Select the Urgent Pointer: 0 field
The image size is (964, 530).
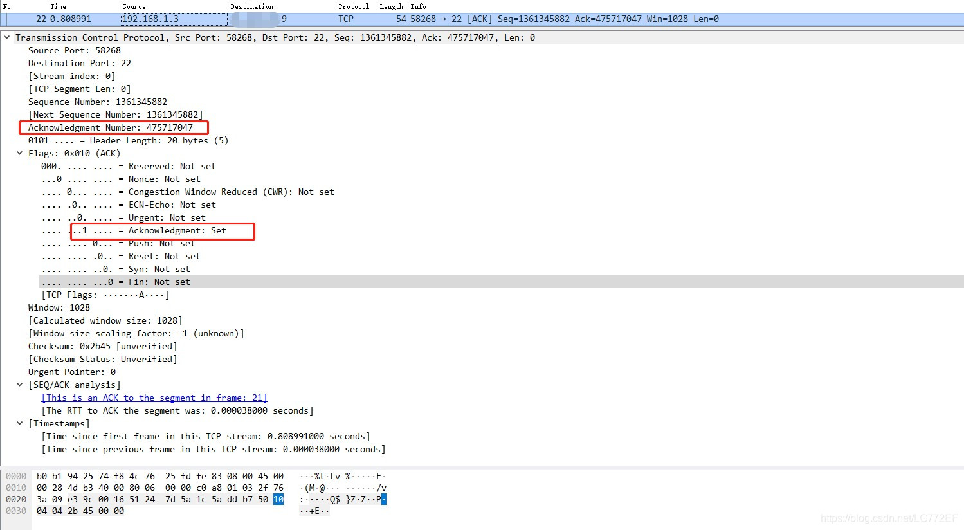tap(72, 372)
